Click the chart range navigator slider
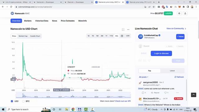The width and height of the screenshot is (199, 112). (73, 95)
